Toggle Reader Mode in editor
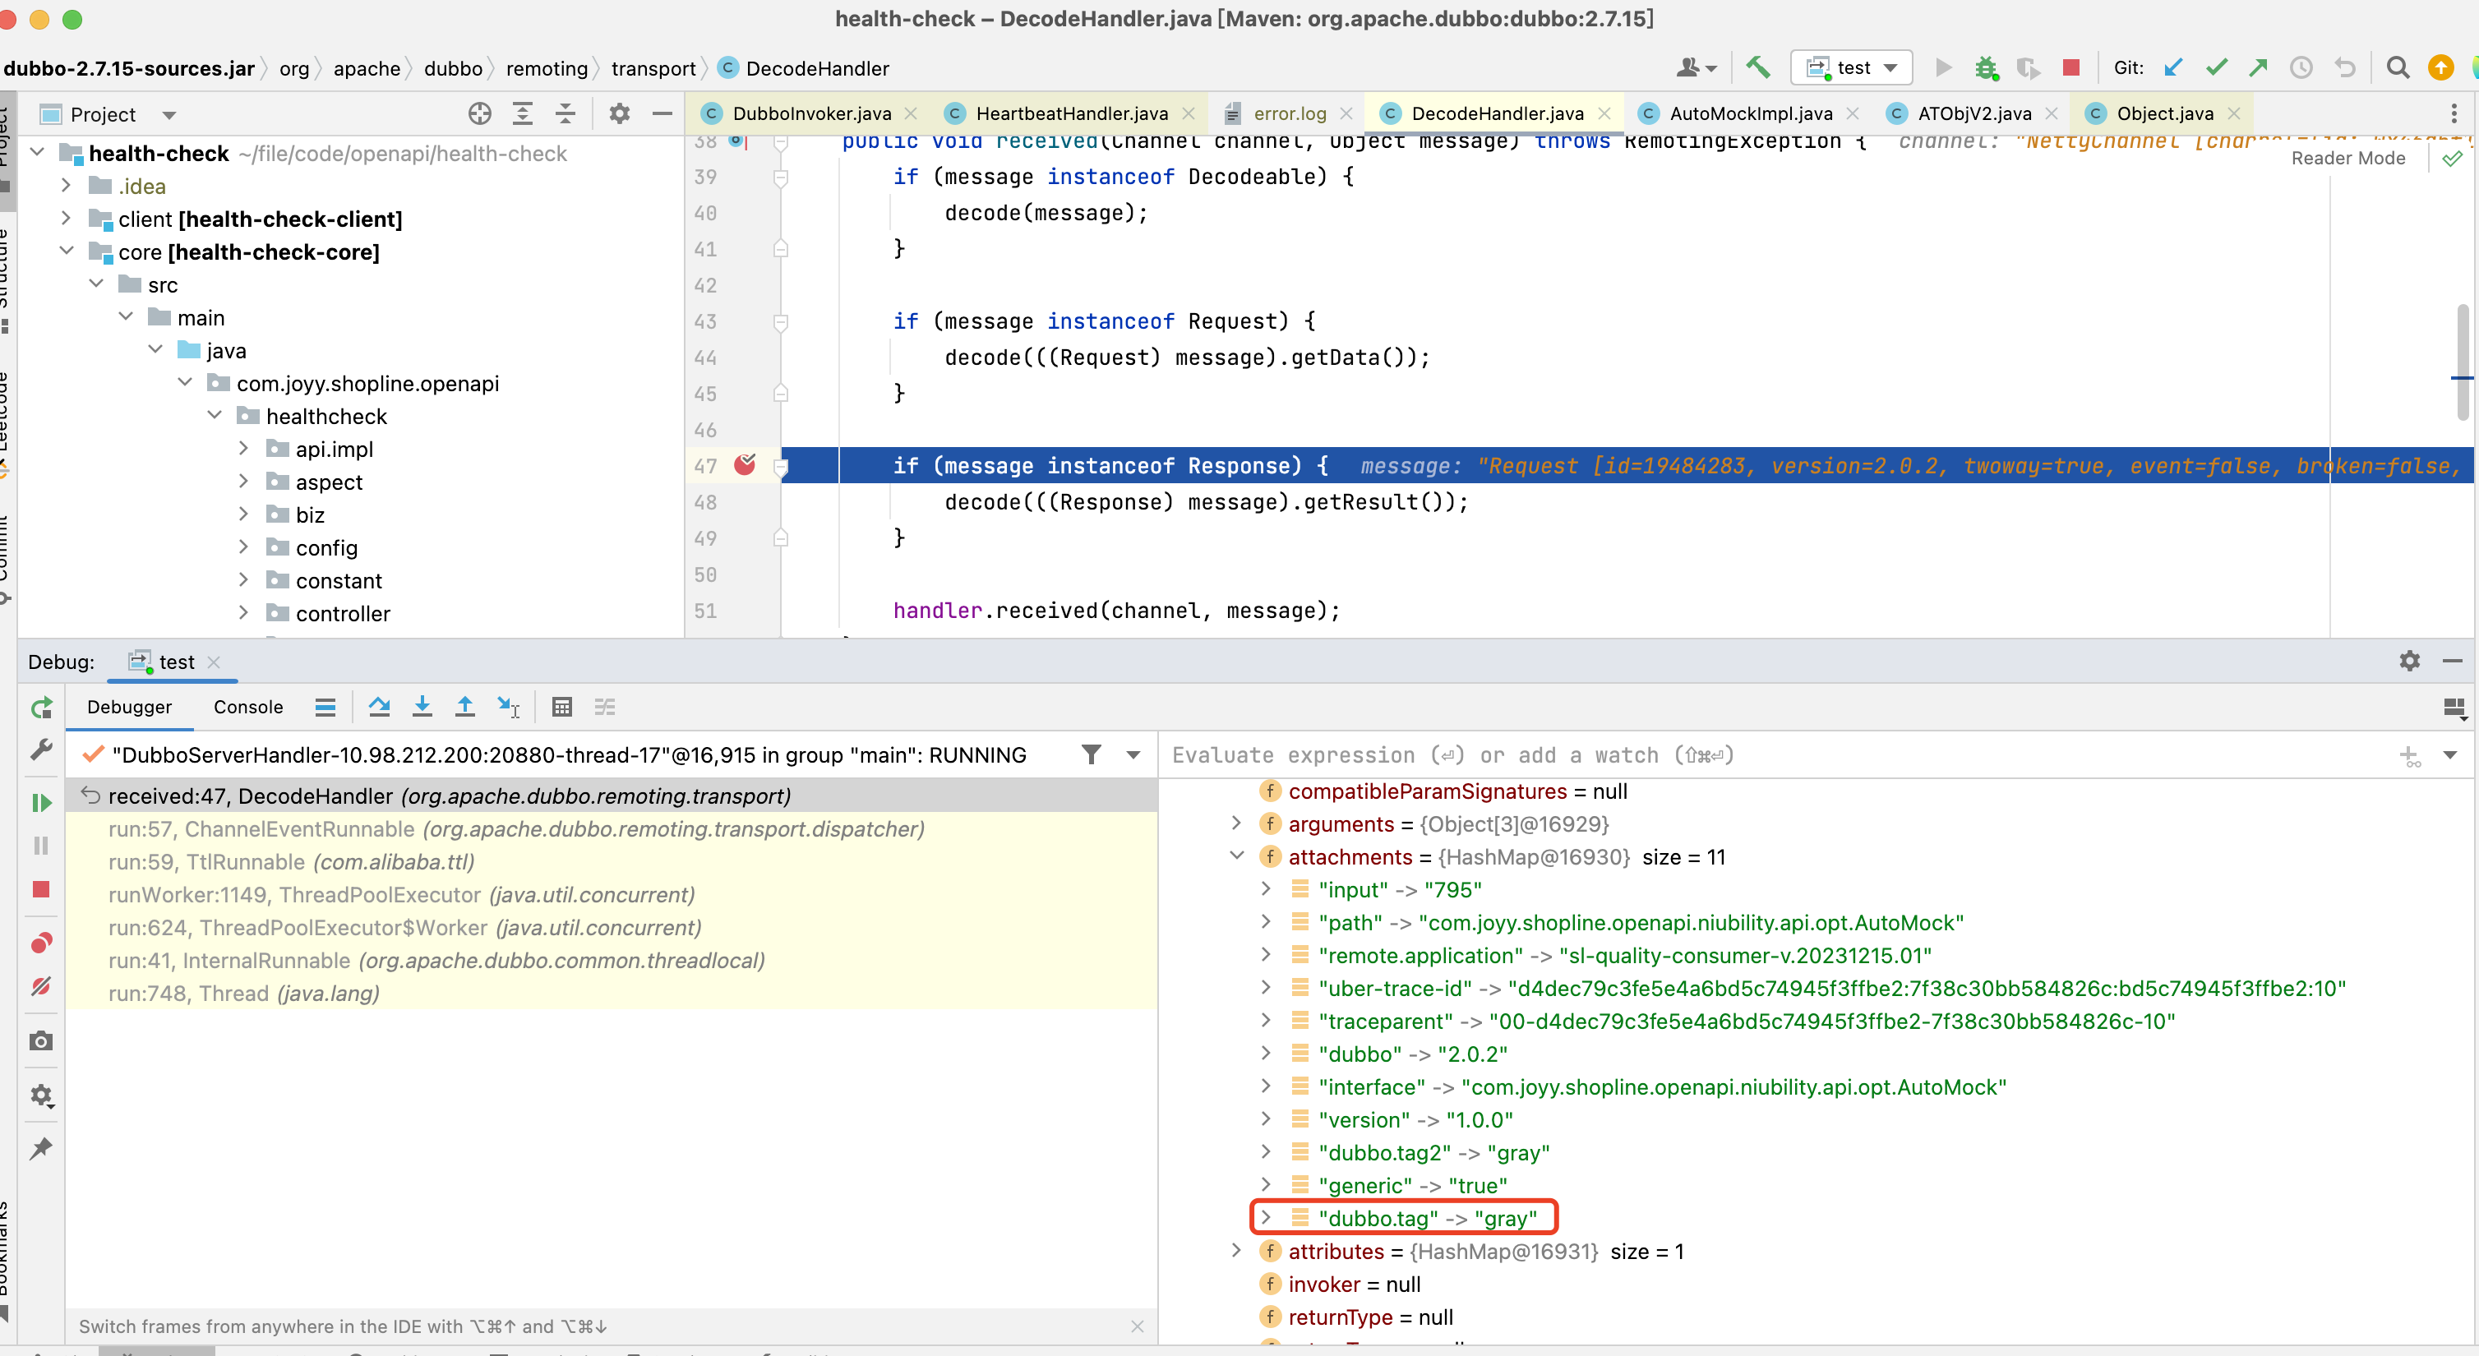Image resolution: width=2479 pixels, height=1356 pixels. (x=2348, y=158)
